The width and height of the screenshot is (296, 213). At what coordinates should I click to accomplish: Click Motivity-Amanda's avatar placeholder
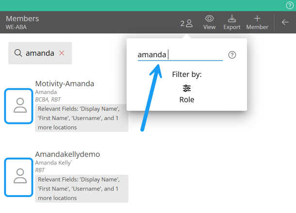click(x=19, y=106)
